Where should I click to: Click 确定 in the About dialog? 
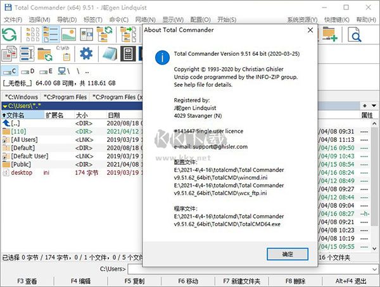288,254
